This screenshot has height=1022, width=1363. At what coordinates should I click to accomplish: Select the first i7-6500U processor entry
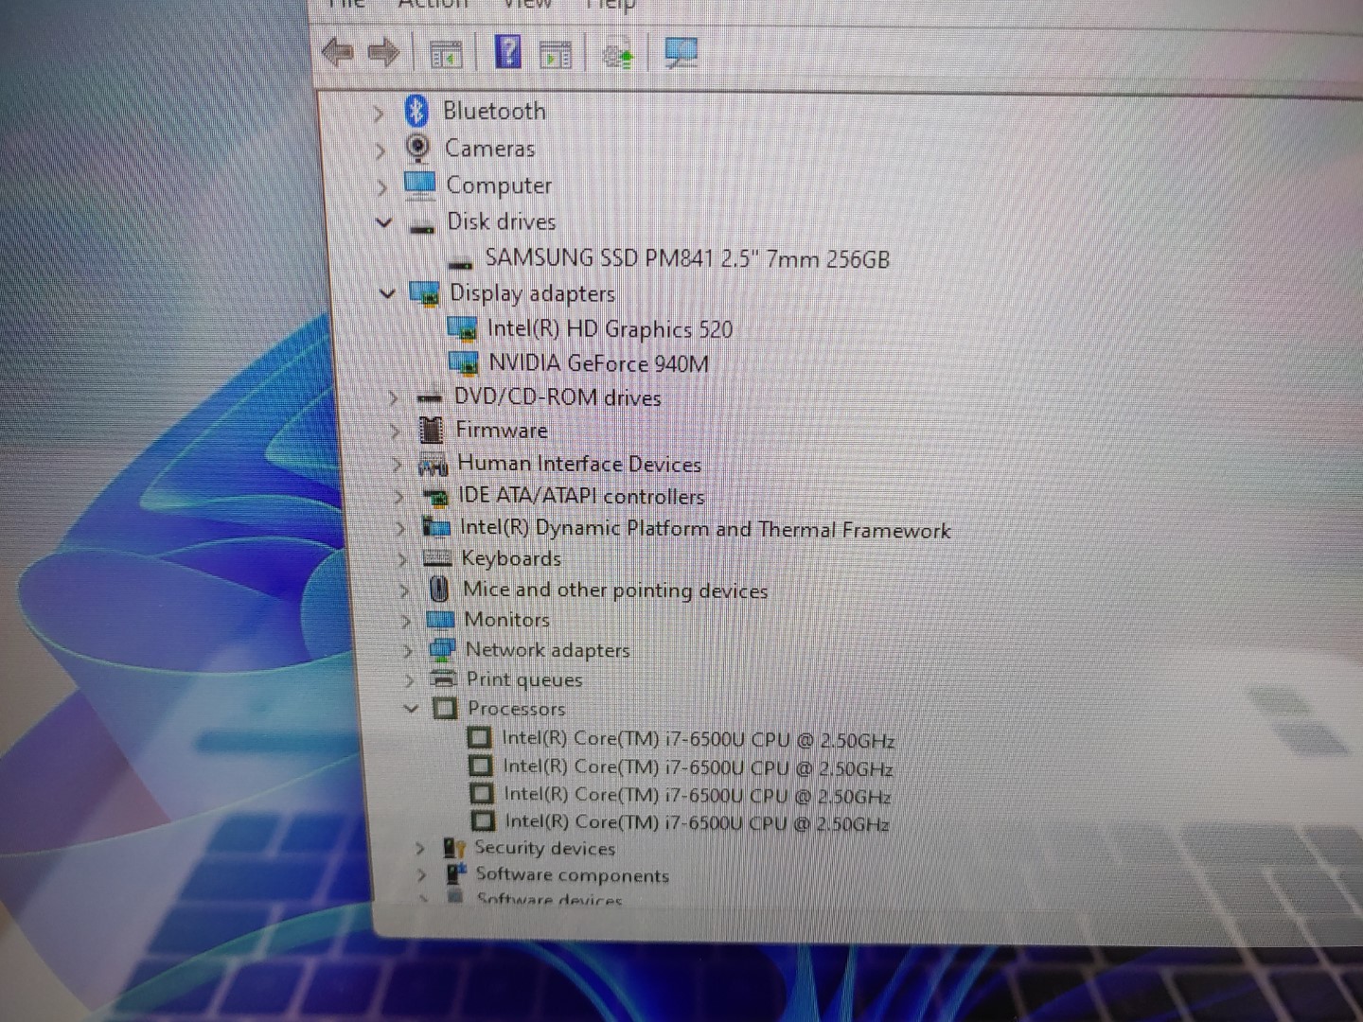pyautogui.click(x=698, y=739)
